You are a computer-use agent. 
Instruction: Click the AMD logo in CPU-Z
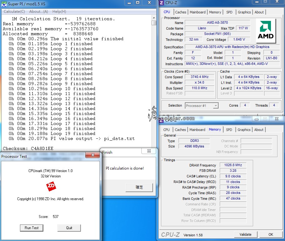click(266, 30)
